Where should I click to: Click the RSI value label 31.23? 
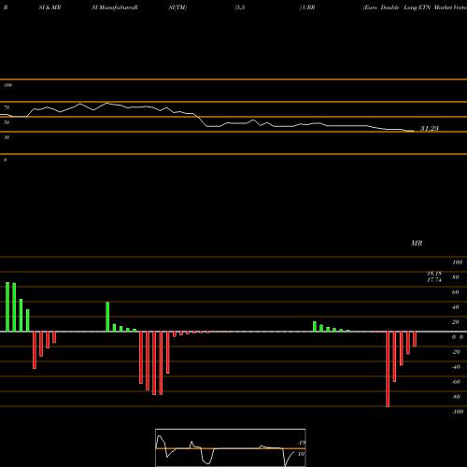(430, 128)
